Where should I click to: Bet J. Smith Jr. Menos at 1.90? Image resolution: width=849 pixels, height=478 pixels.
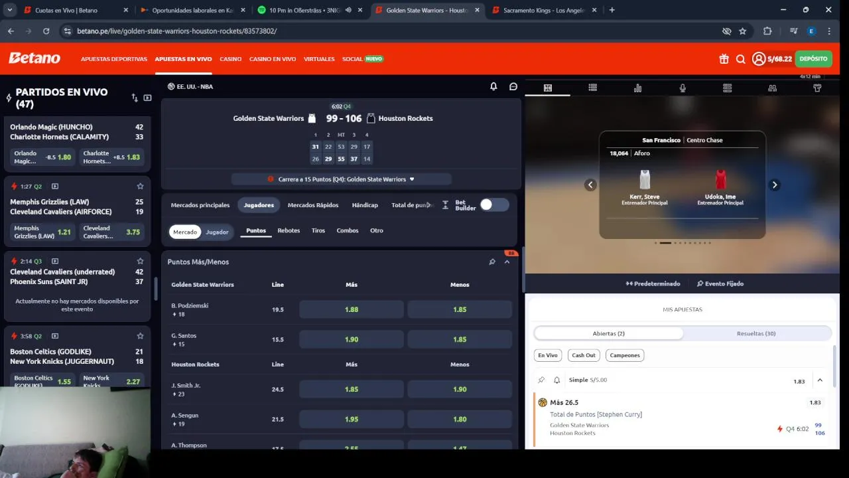click(460, 389)
